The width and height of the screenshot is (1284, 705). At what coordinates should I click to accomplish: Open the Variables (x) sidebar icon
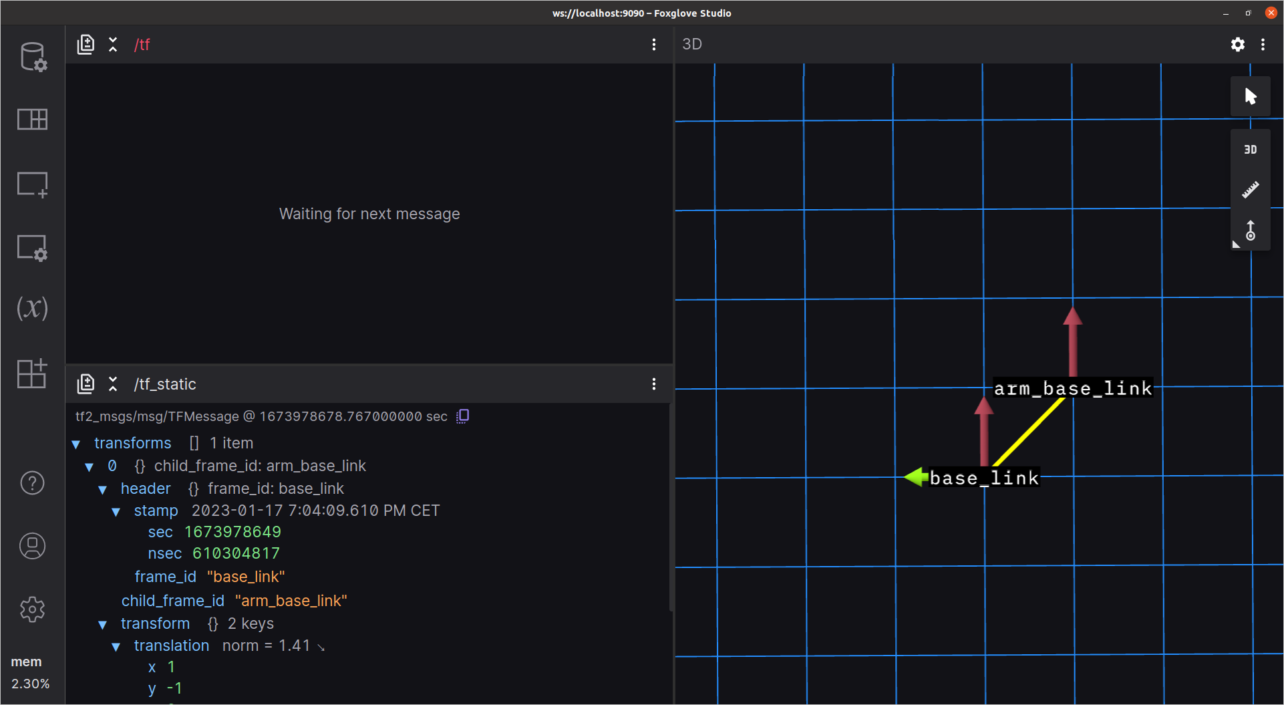coord(32,308)
